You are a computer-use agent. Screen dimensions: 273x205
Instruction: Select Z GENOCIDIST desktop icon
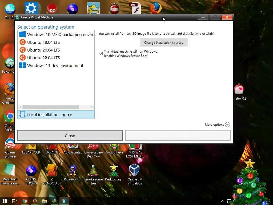pos(52,175)
